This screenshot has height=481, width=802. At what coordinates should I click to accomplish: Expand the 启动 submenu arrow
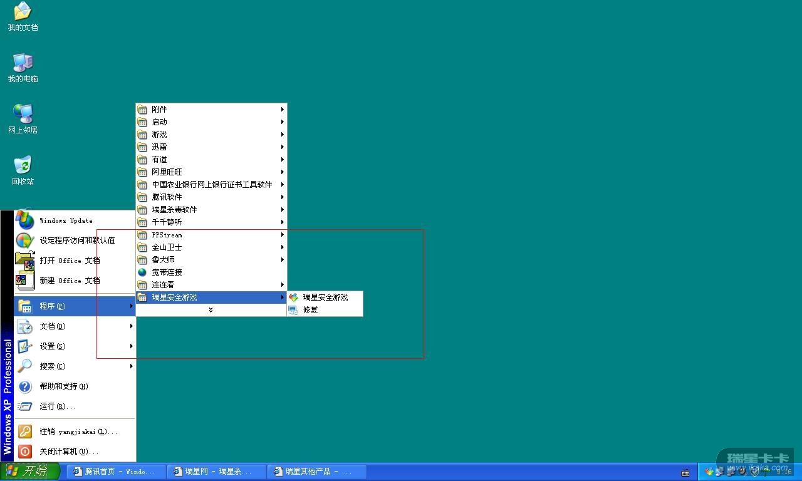[x=283, y=122]
